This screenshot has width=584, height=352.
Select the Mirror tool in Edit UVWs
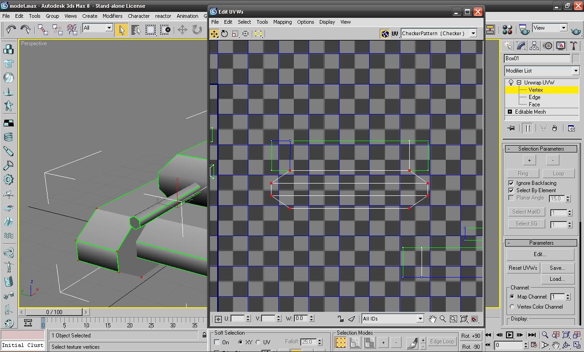coord(258,34)
